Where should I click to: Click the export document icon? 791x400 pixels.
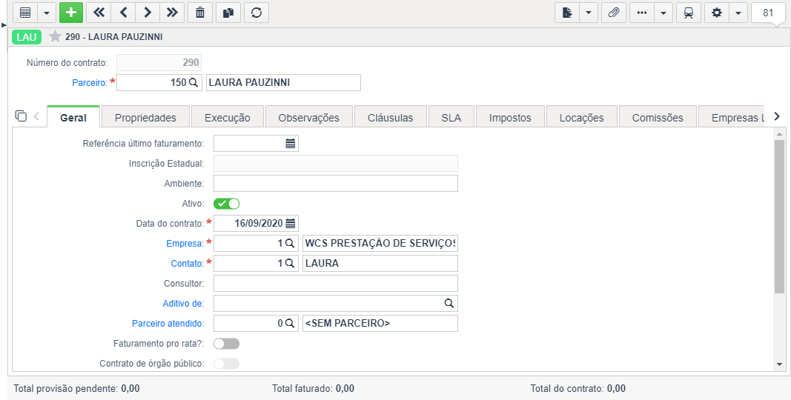[568, 13]
